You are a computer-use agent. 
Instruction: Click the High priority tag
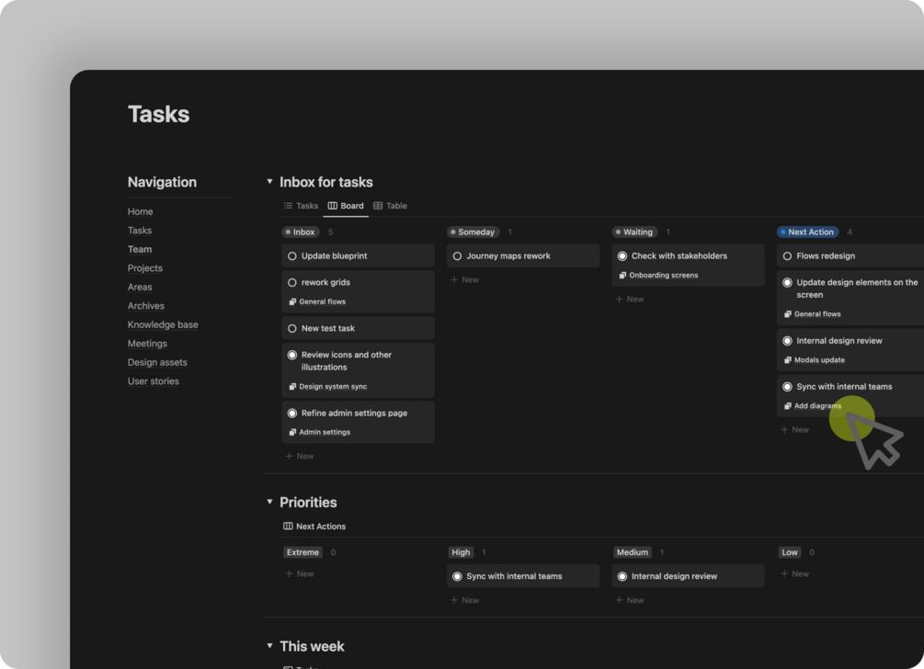[x=461, y=552]
